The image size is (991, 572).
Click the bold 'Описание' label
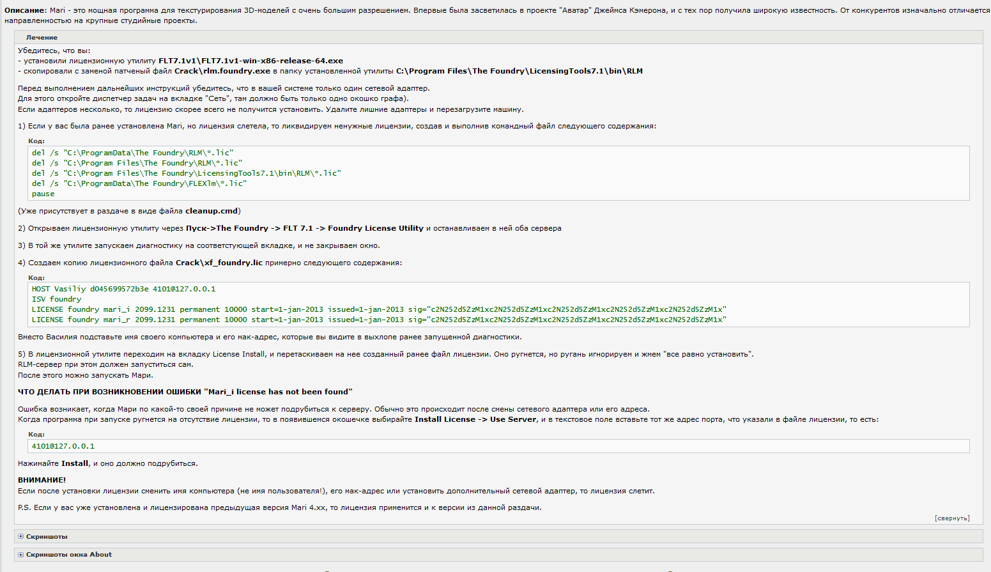[x=26, y=11]
